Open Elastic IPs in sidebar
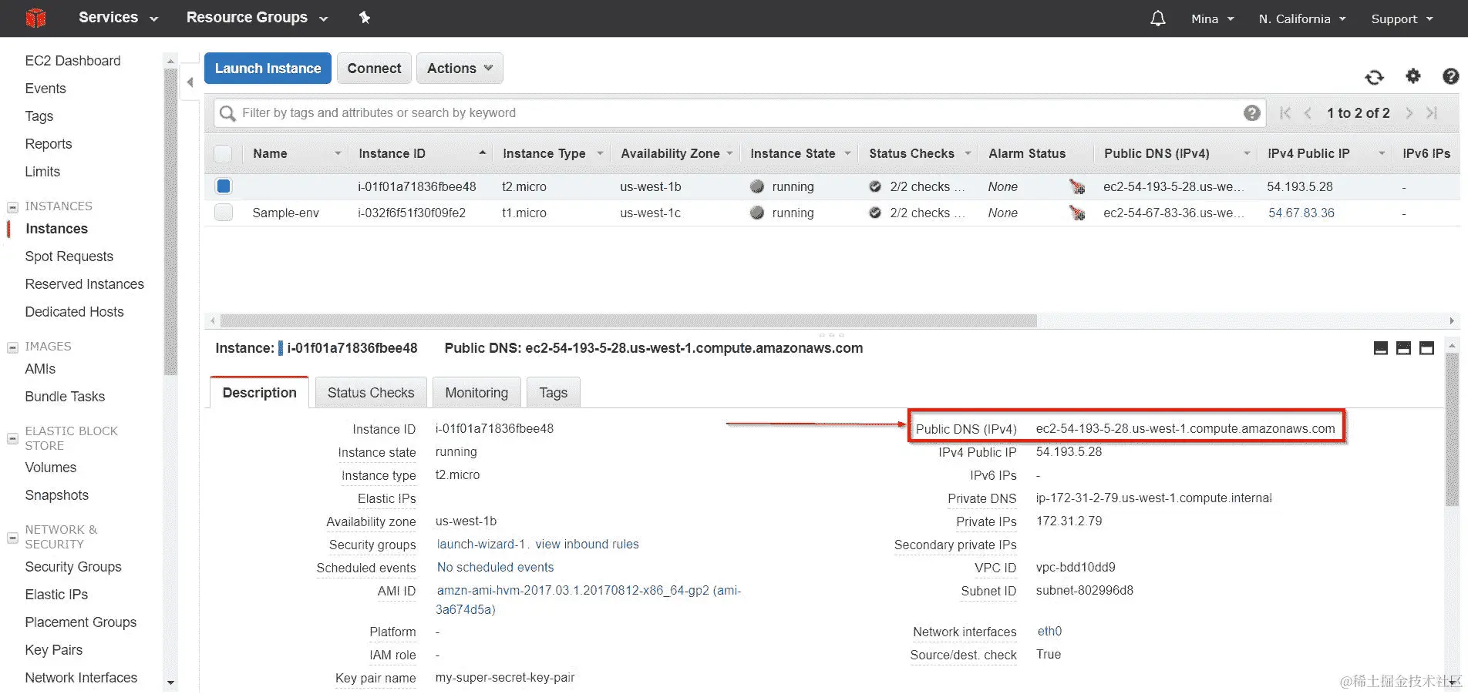 click(x=56, y=595)
